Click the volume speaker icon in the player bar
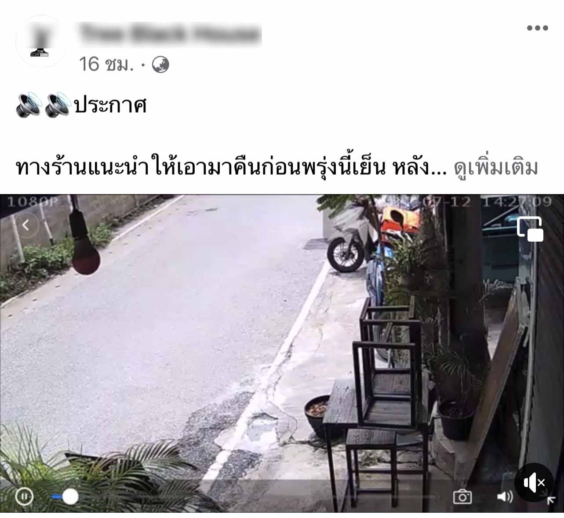This screenshot has height=518, width=564. (x=505, y=497)
